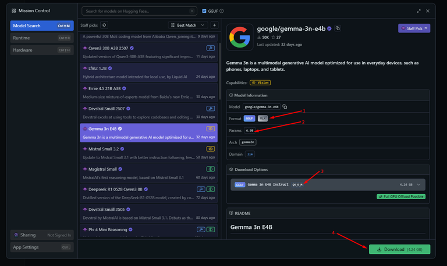The image size is (447, 266).
Task: Switch to the Hardware tab
Action: coord(41,50)
